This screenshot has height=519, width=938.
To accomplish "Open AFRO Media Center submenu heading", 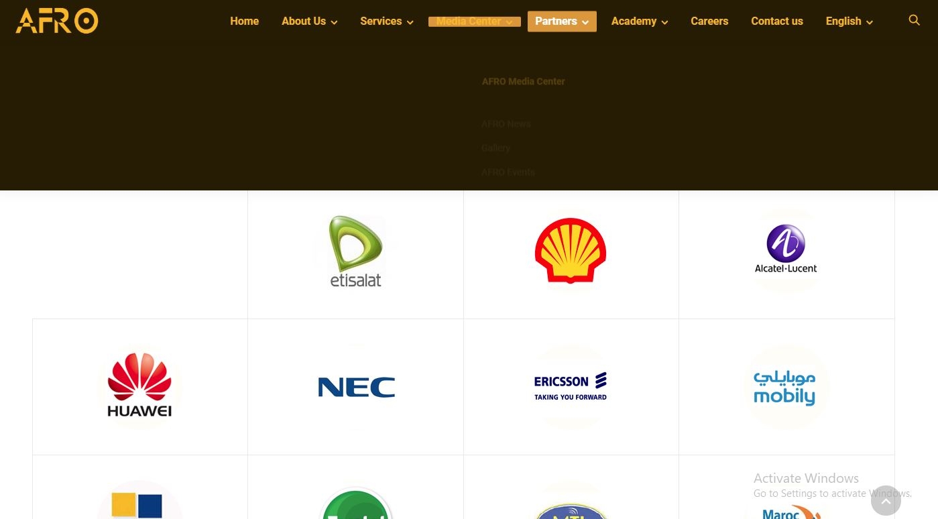I will 523,82.
